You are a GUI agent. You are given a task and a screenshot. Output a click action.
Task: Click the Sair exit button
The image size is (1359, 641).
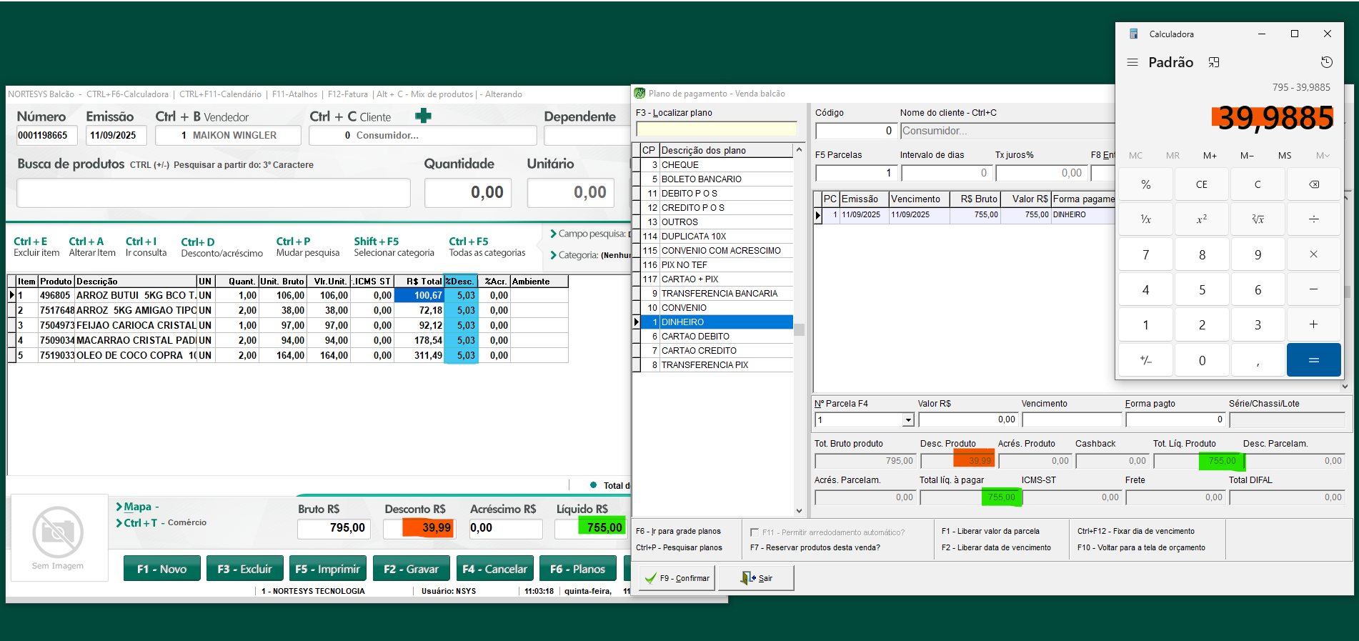click(757, 578)
